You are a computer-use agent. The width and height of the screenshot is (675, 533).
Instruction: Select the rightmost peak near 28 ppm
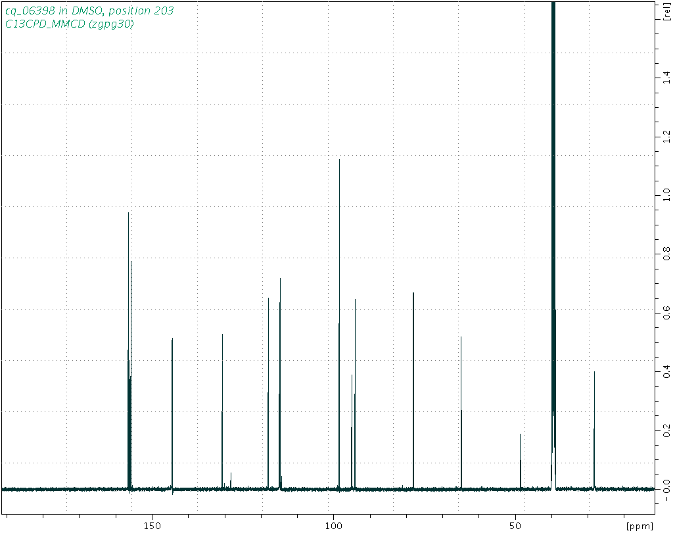coord(594,430)
